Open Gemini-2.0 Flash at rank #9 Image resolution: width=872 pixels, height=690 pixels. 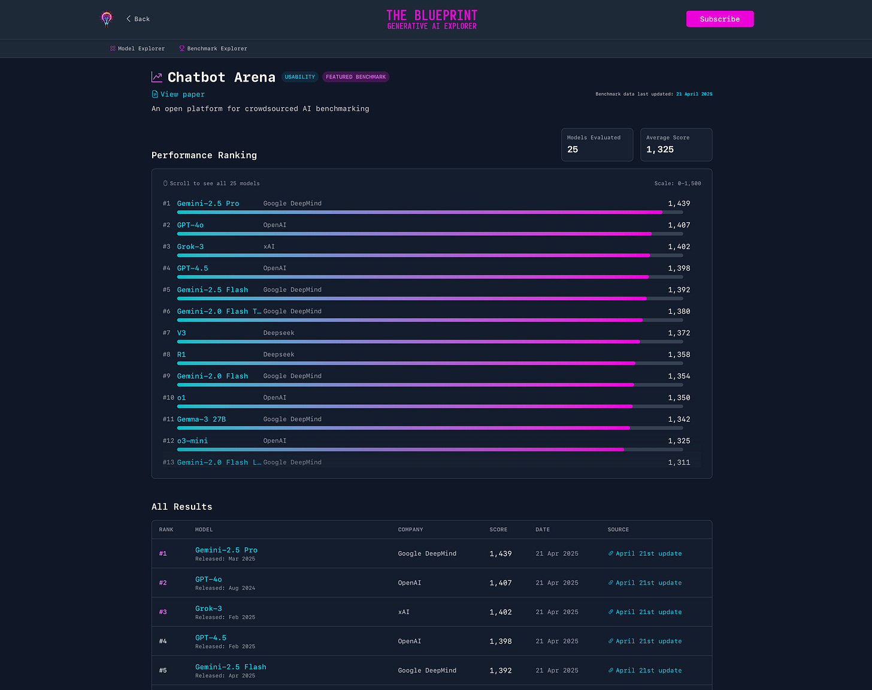coord(213,376)
